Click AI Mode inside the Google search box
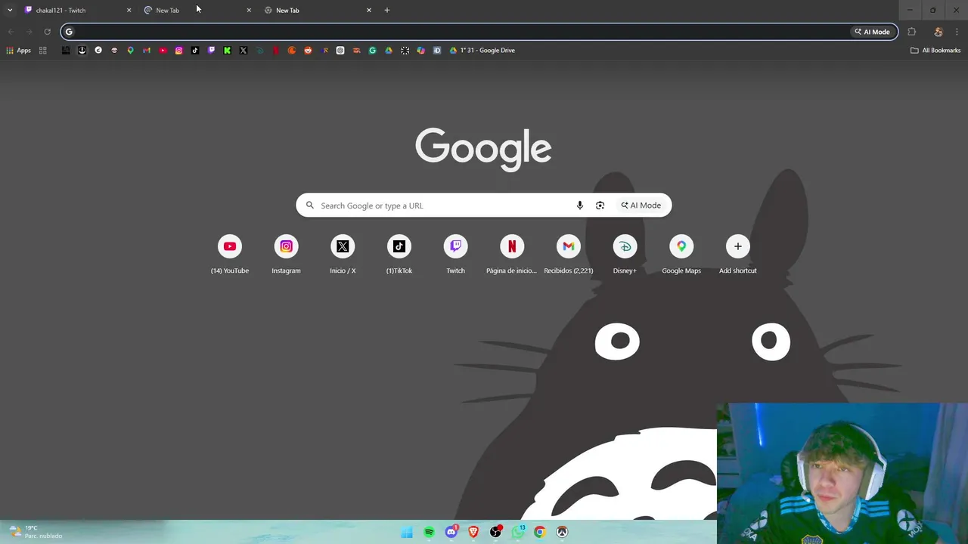This screenshot has width=968, height=544. (x=641, y=206)
